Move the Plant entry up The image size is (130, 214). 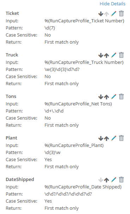tap(106, 138)
